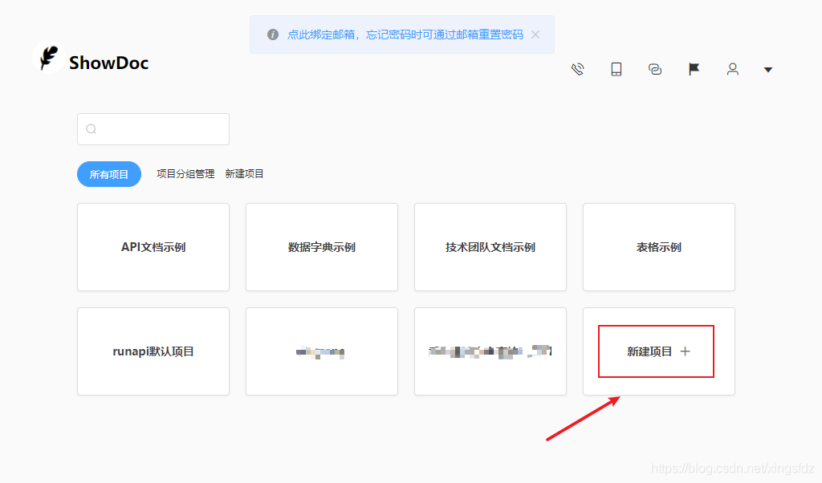The image size is (822, 483).
Task: Open the user profile icon
Action: click(x=733, y=69)
